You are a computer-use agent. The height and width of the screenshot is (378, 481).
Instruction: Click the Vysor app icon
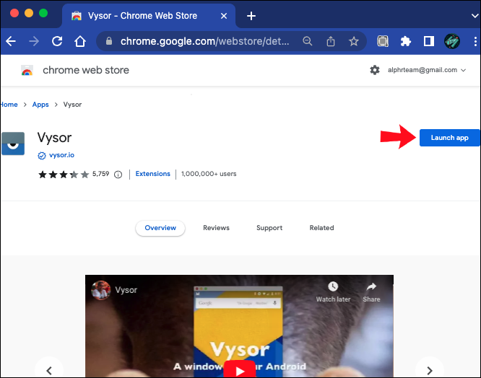pos(13,144)
